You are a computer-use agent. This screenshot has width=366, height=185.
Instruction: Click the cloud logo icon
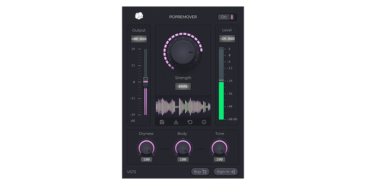pos(139,16)
